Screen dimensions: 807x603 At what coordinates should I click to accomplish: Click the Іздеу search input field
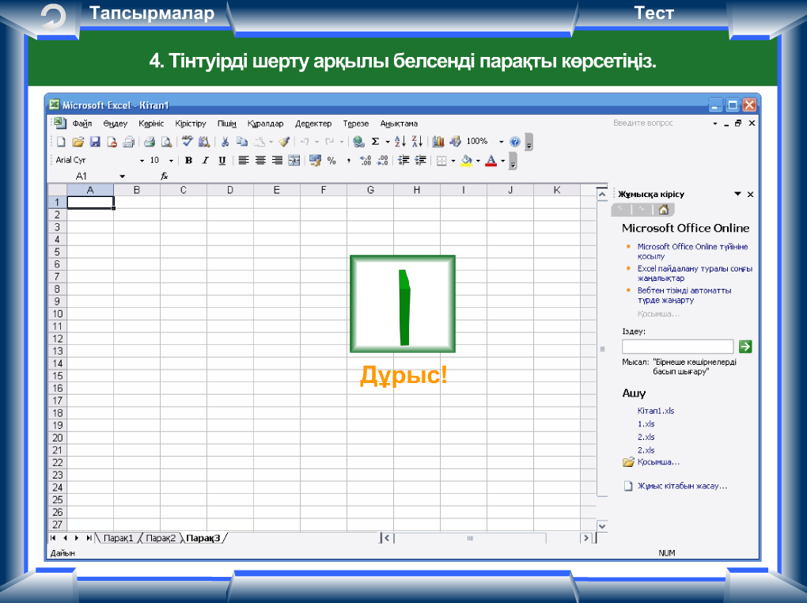pos(677,347)
